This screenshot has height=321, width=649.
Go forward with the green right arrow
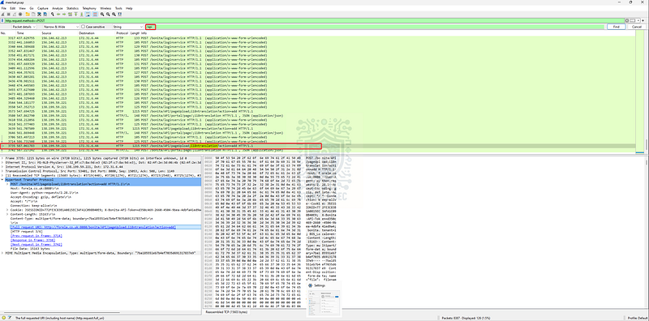click(x=64, y=14)
